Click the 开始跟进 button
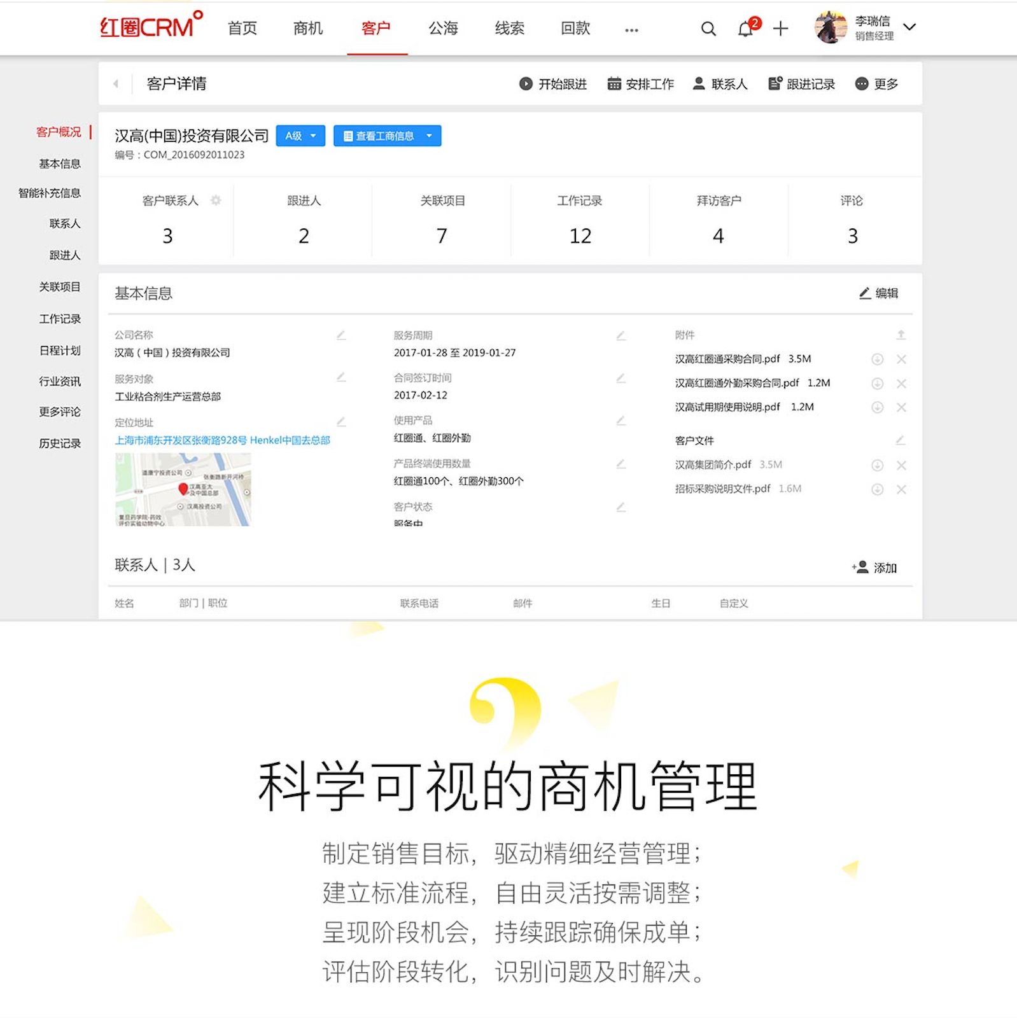 pos(553,84)
